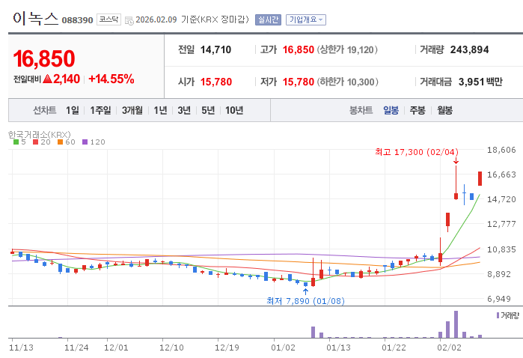The image size is (523, 358).
Task: Click the orange 60-day moving average swatch
Action: point(60,142)
